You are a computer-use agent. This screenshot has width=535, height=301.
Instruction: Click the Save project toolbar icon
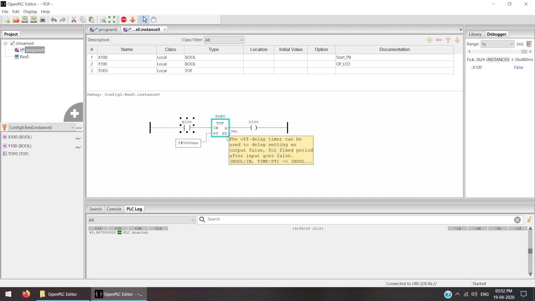(25, 20)
